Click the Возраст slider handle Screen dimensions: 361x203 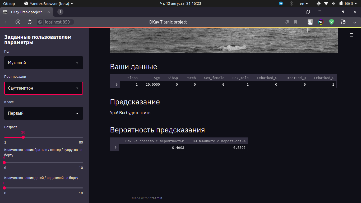(x=23, y=137)
